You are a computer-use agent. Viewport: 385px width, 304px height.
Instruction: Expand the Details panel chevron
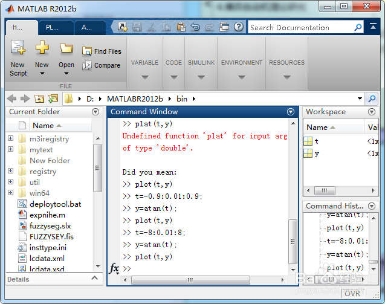click(x=94, y=278)
